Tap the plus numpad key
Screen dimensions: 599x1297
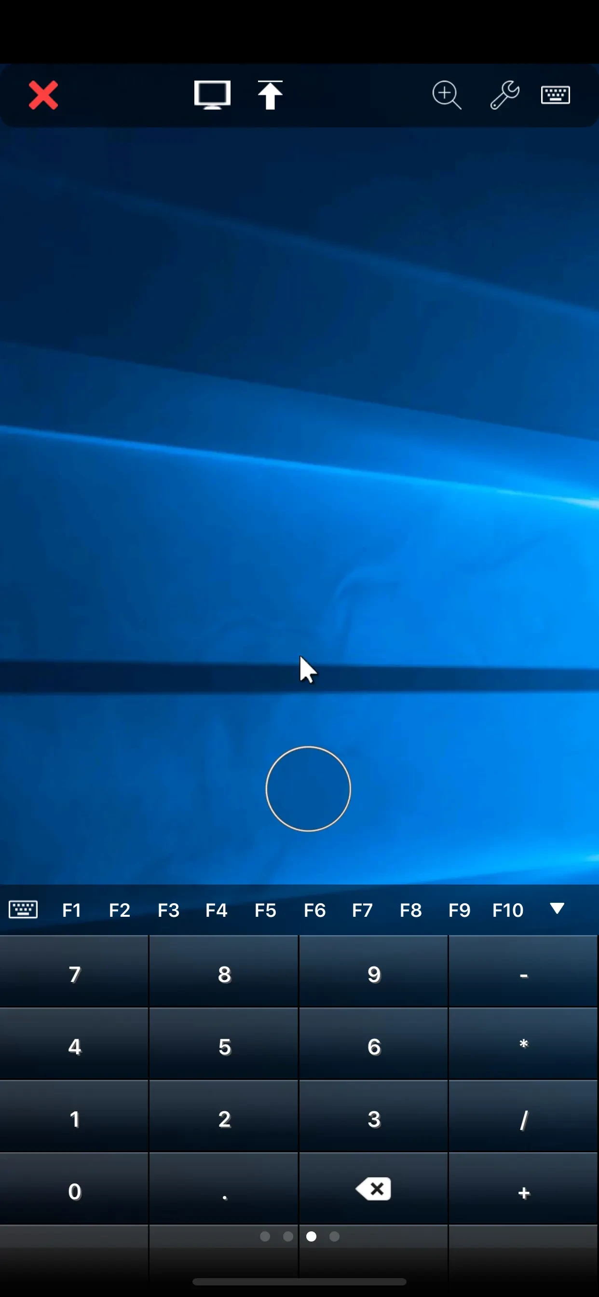(x=523, y=1189)
